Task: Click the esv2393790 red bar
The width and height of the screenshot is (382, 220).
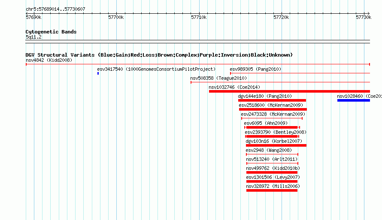Action: 272,136
